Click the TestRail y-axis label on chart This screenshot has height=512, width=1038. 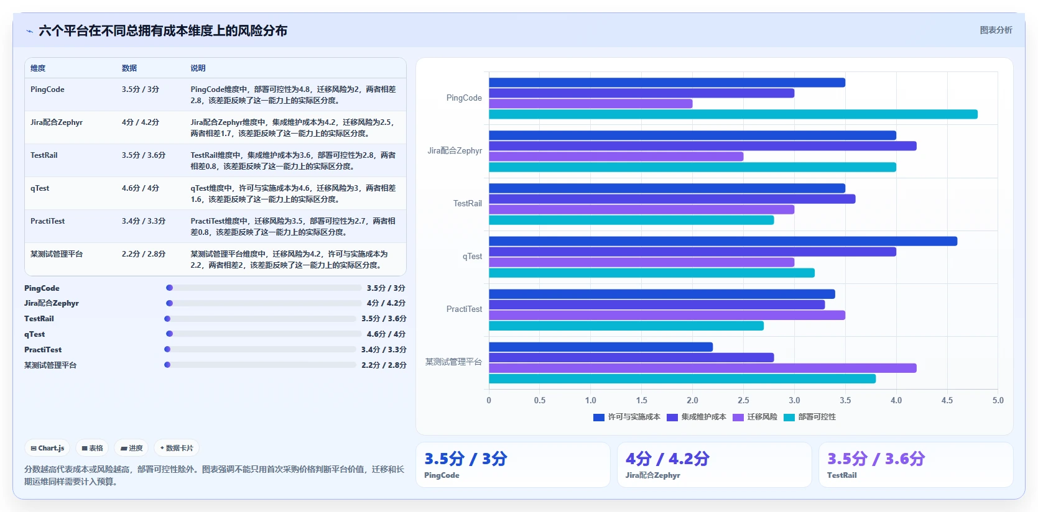(x=468, y=204)
